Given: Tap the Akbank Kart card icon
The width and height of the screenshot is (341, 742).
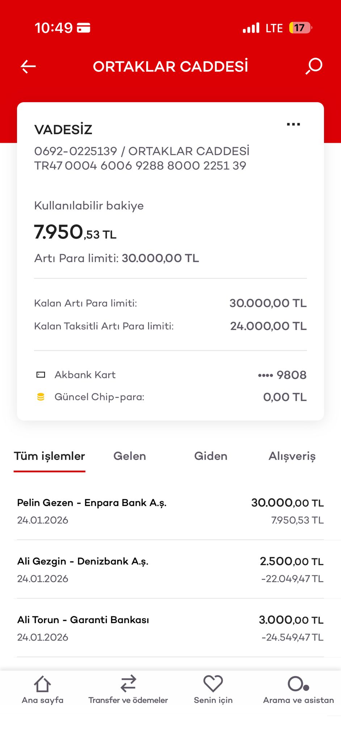Looking at the screenshot, I should [41, 375].
